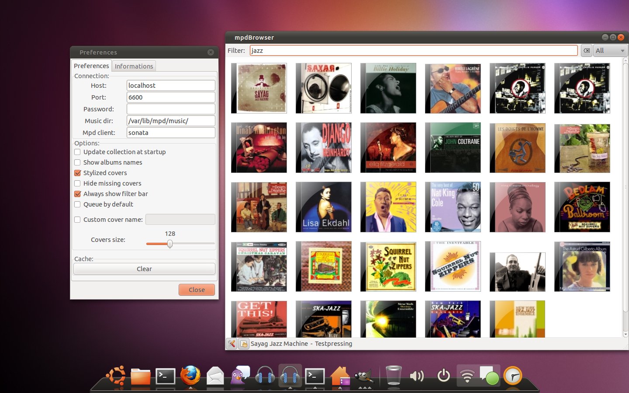Select the Lisa Ekdahl album cover
Viewport: 629px width, 393px height.
click(324, 207)
